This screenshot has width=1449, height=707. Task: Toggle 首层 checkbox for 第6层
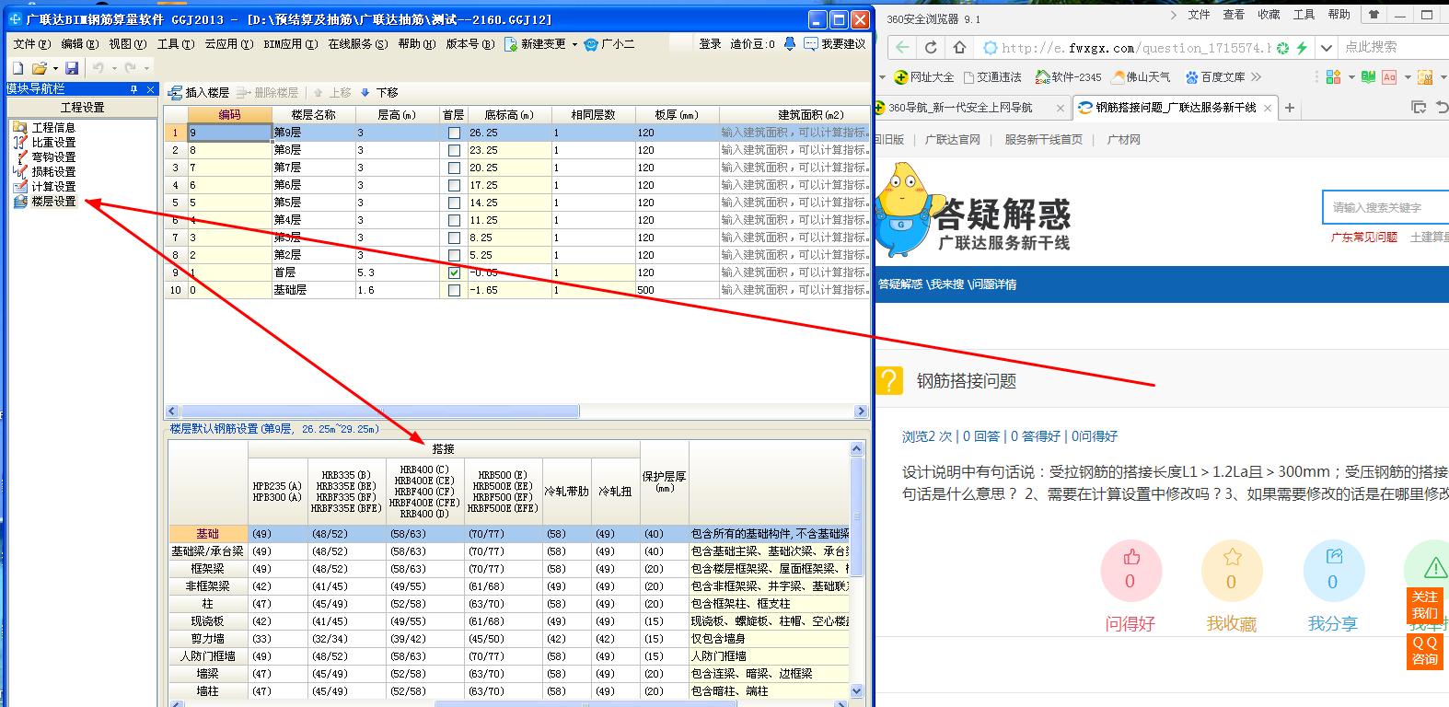[454, 185]
